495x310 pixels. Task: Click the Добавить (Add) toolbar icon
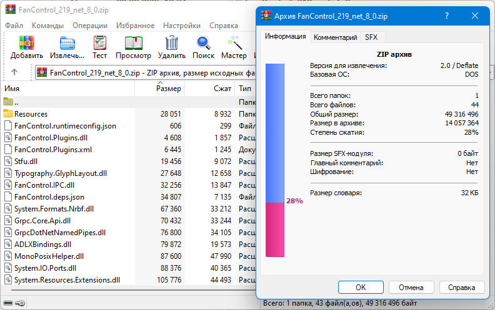pyautogui.click(x=26, y=43)
